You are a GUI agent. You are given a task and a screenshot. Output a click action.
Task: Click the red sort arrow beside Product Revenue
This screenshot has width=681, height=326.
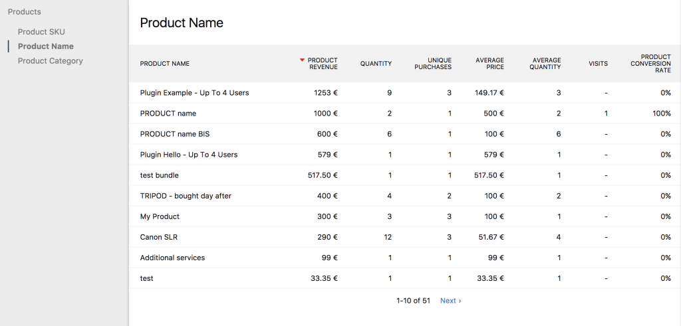(x=303, y=60)
